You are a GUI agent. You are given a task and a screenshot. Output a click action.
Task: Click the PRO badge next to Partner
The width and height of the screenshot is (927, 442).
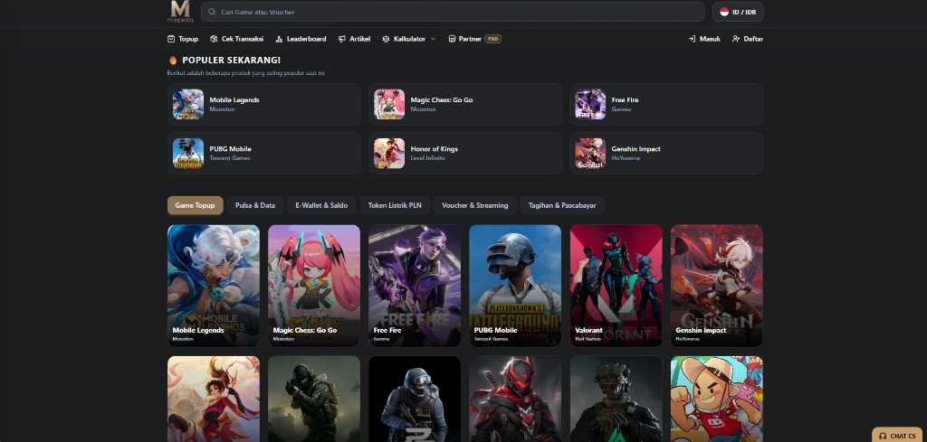[x=493, y=39]
